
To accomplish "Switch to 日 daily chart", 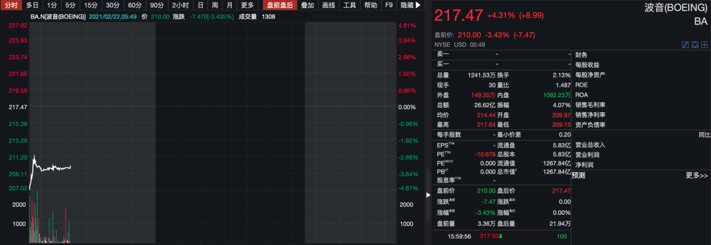I will click(x=200, y=5).
